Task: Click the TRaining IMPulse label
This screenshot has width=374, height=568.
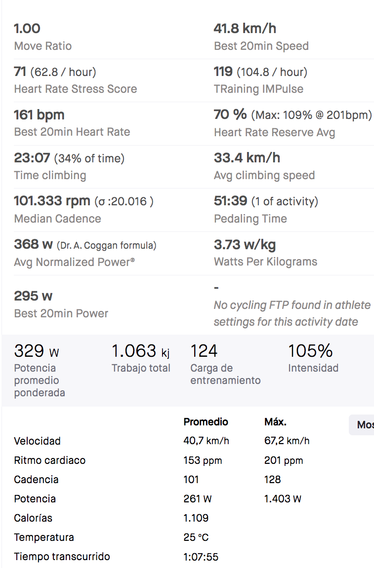Action: 259,89
